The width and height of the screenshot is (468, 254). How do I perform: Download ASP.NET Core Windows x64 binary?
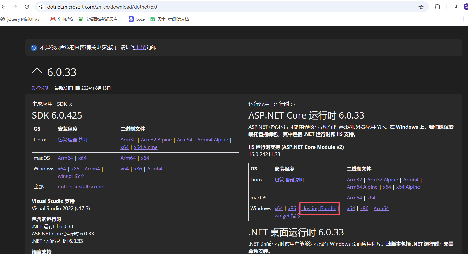(x=351, y=208)
